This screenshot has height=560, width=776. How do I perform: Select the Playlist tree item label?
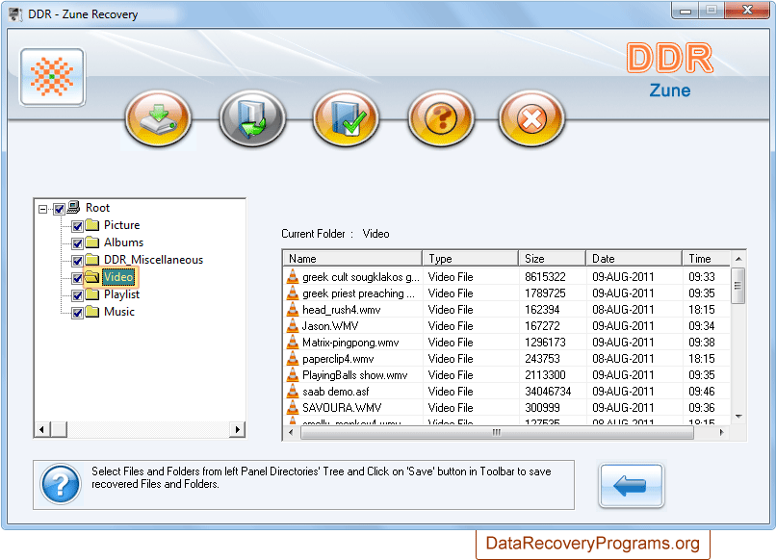tap(121, 294)
